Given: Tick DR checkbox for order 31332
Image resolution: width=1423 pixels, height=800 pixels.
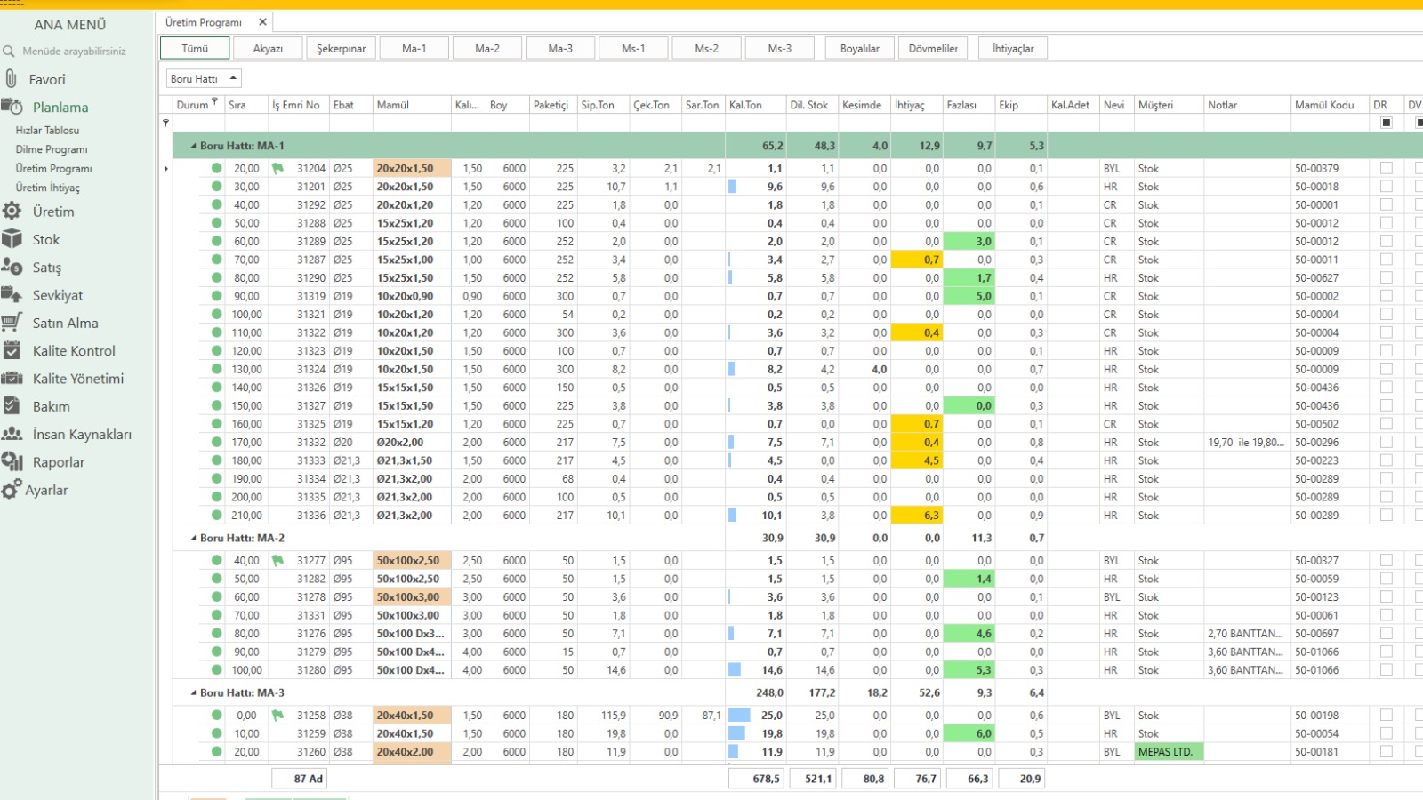Looking at the screenshot, I should 1386,442.
